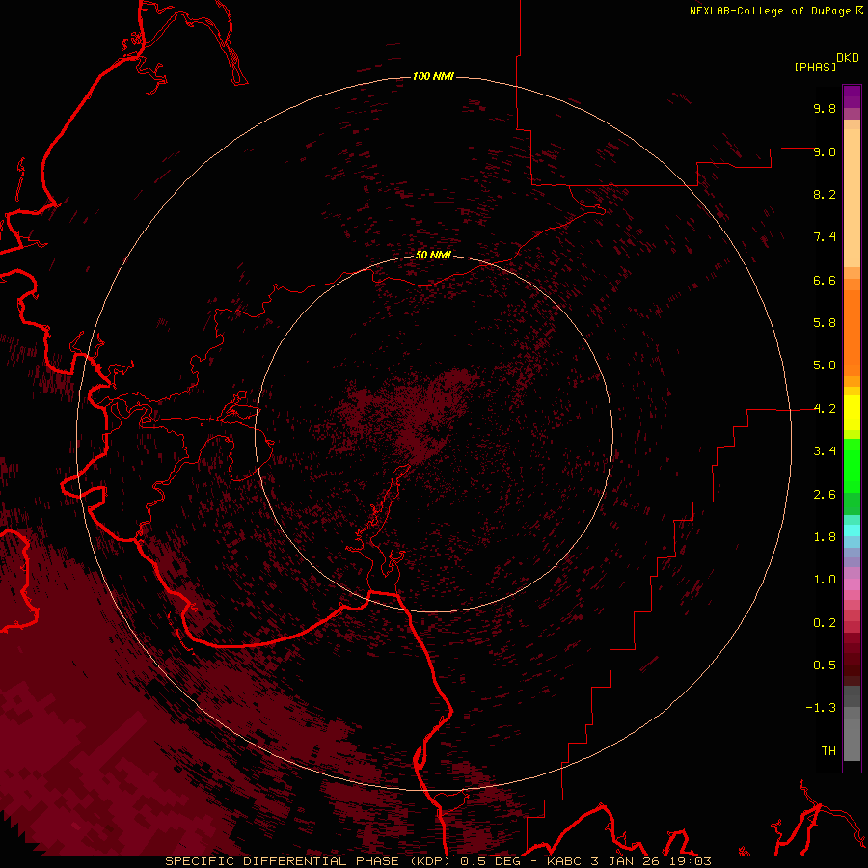Viewport: 868px width, 868px height.
Task: Pick the dark purple top band of color bar
Action: point(852,96)
